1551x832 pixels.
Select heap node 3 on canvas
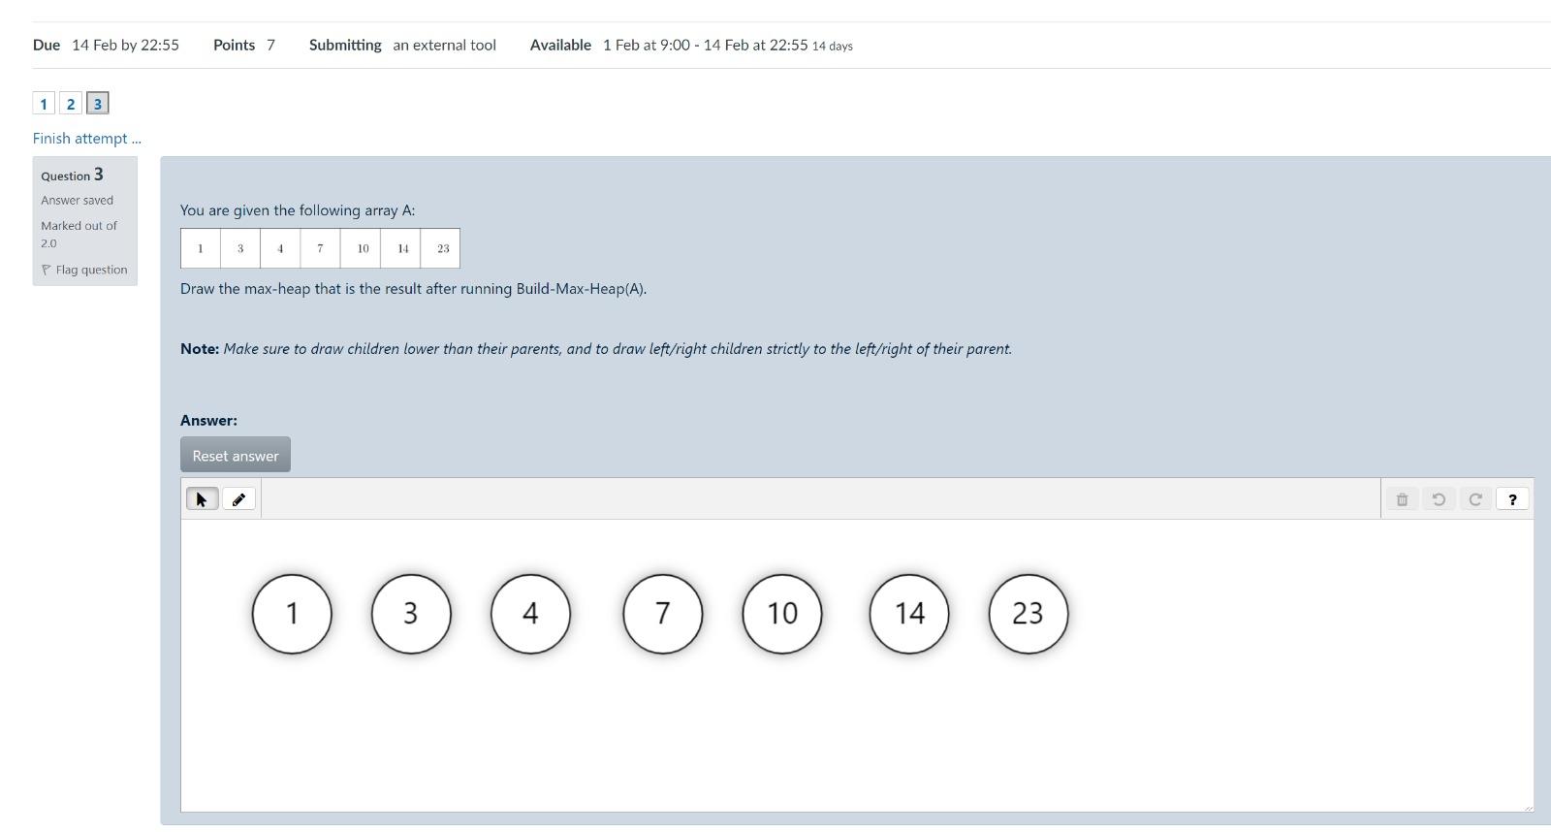(x=411, y=614)
